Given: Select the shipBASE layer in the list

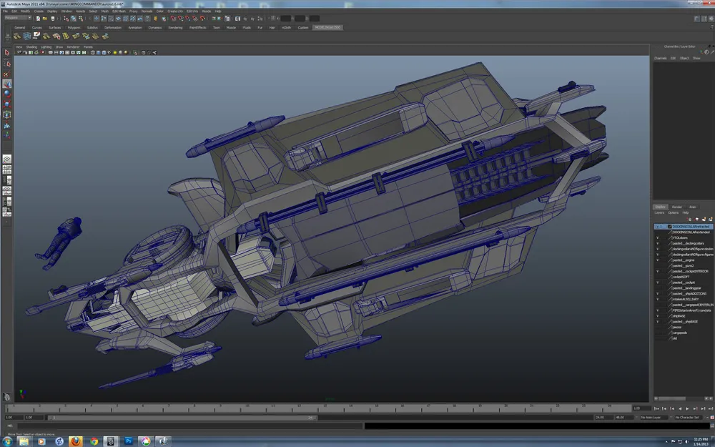Looking at the screenshot, I should (679, 315).
